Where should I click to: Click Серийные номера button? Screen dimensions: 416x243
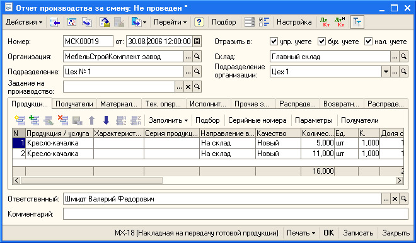pyautogui.click(x=257, y=120)
